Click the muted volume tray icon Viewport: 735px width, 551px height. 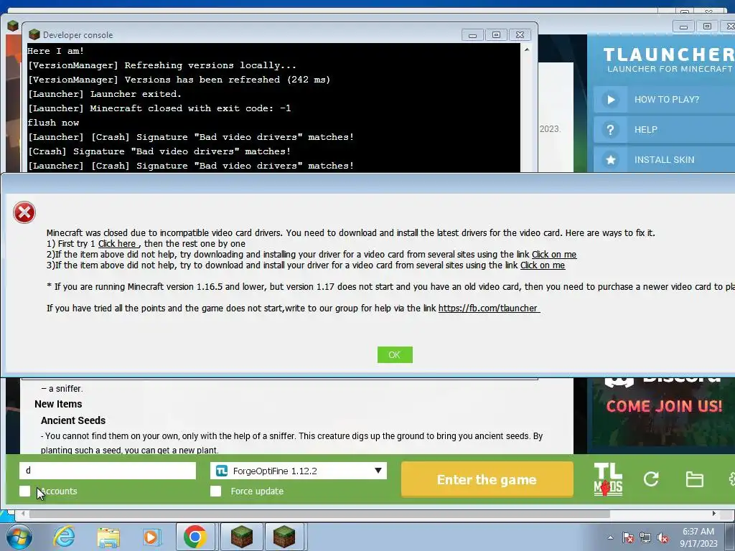point(663,537)
